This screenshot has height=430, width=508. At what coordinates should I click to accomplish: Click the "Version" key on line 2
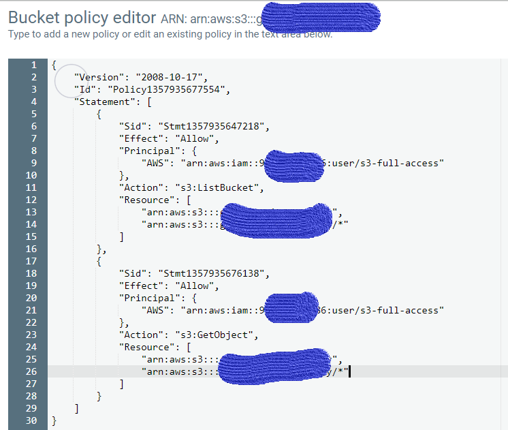99,76
